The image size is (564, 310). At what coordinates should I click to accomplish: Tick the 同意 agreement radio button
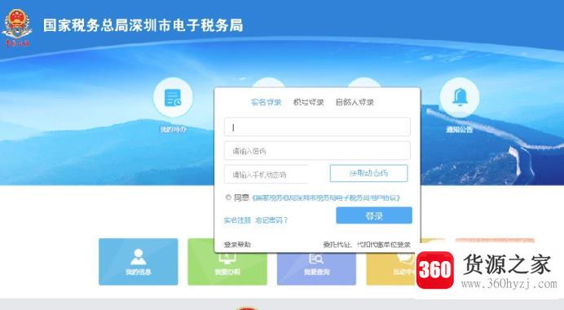228,197
